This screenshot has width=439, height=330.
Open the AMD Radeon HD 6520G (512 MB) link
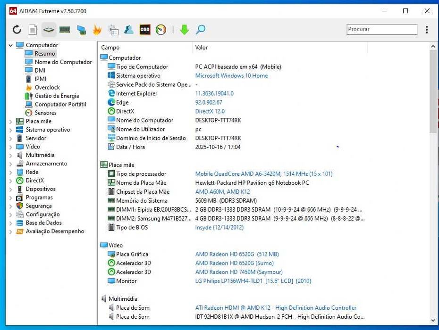tap(237, 254)
